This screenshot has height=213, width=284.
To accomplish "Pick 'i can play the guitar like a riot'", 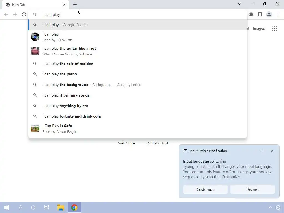I will point(138,51).
